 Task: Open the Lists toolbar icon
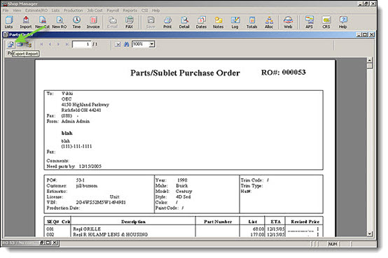[x=9, y=22]
